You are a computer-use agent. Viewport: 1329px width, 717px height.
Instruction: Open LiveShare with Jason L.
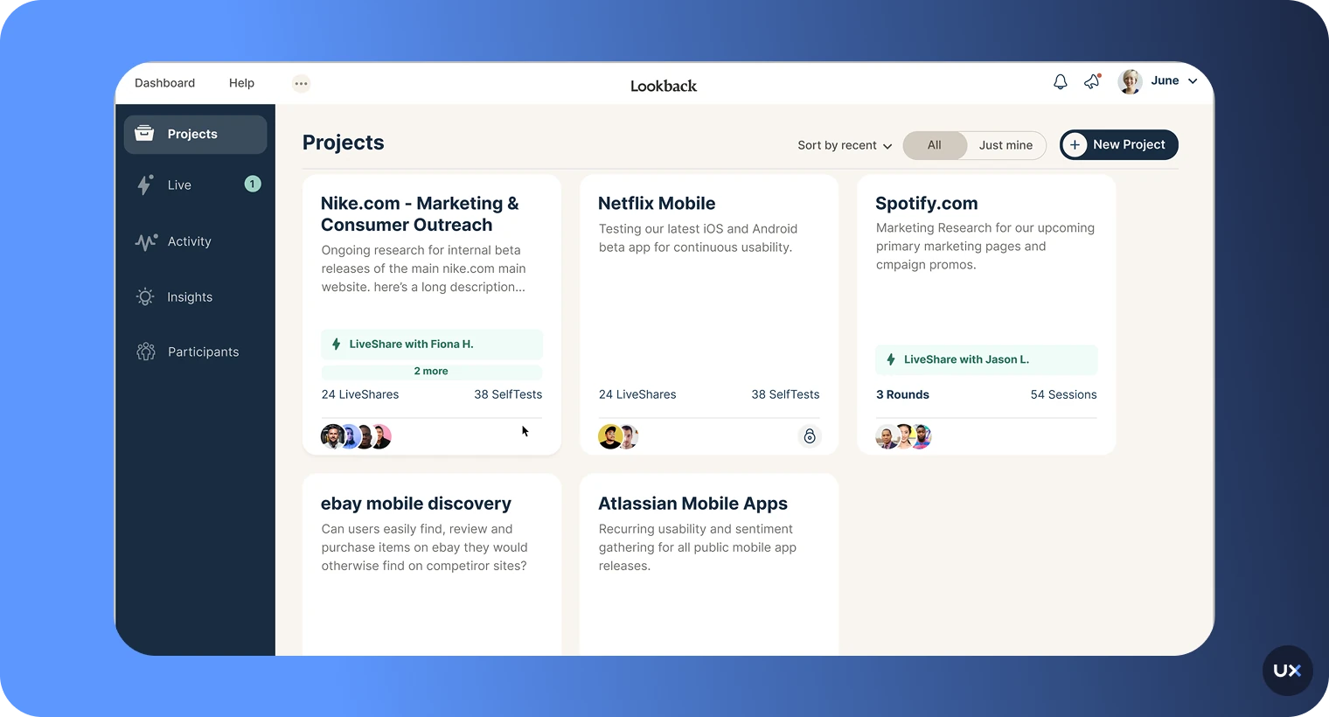point(986,359)
